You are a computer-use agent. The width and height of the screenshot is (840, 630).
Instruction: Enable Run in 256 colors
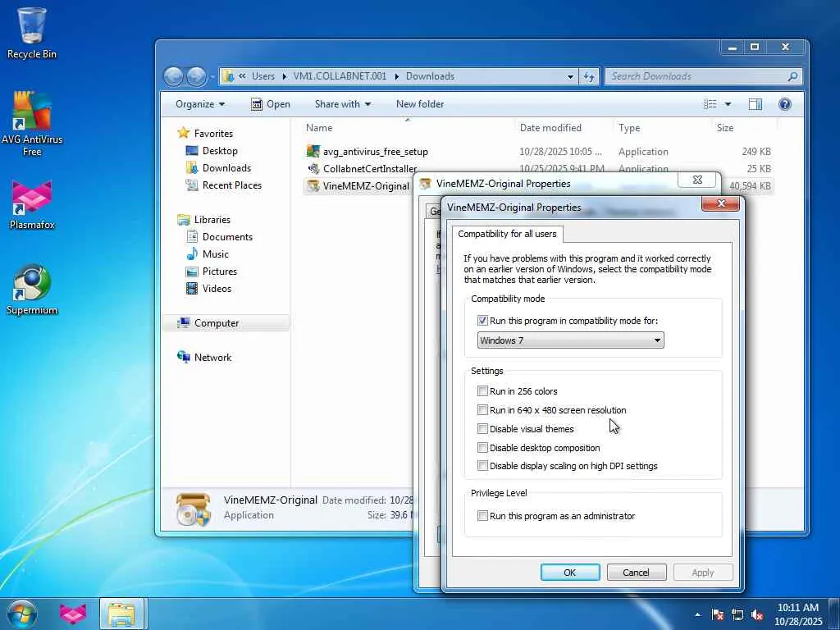(x=482, y=391)
